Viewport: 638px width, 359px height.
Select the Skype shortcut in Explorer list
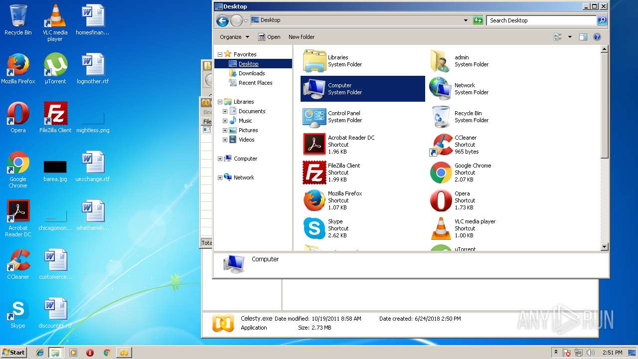[362, 228]
